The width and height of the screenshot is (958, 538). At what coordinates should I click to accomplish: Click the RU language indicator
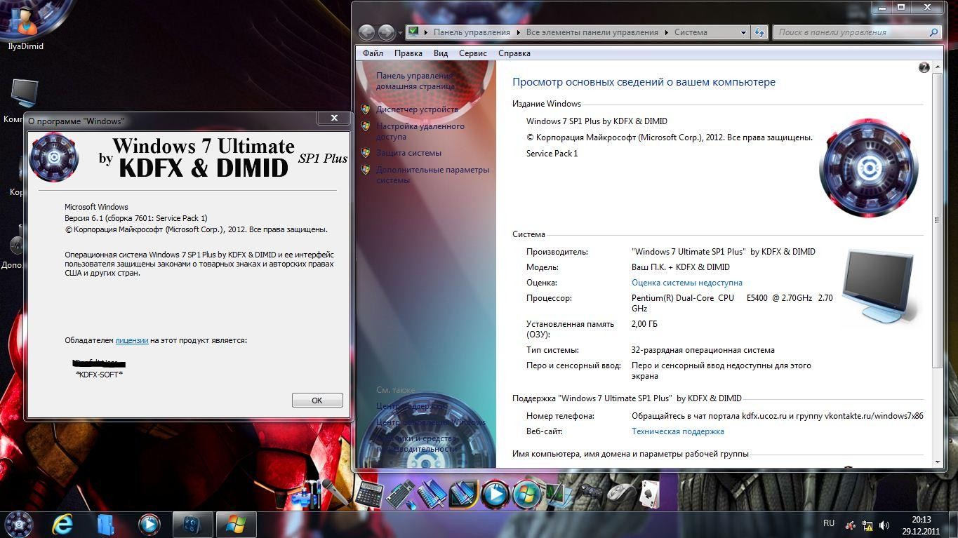tap(829, 523)
